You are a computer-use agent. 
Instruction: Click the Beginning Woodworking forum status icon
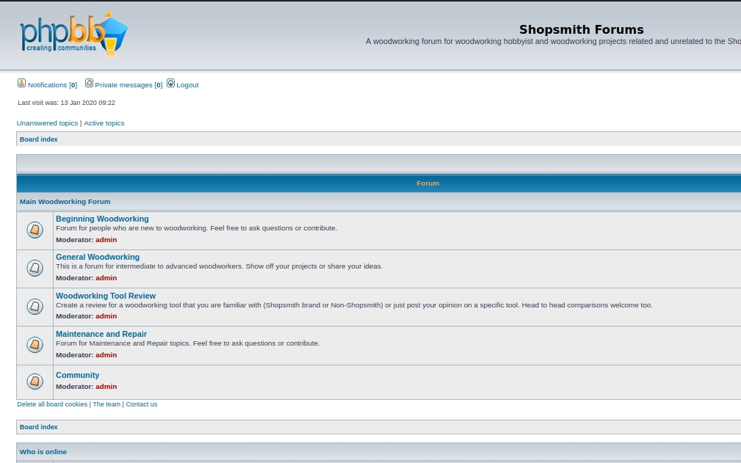[35, 230]
